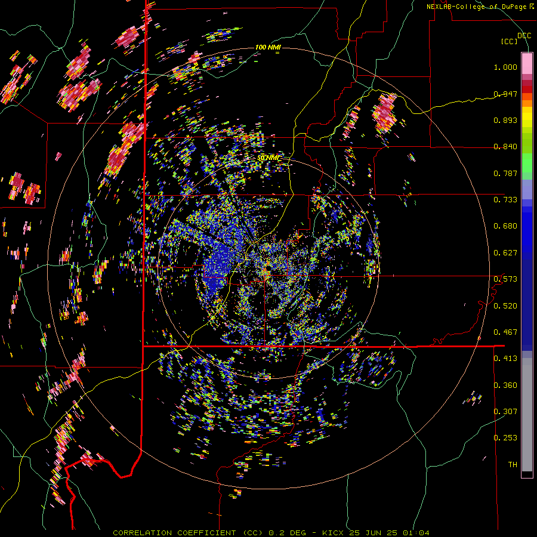
Task: Select the 0.413 legend value
Action: click(505, 359)
